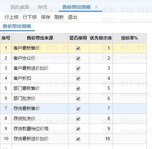This screenshot has width=152, height=149.
Task: Toggle 是否使用 checkbox for 客户最新进价加价
Action: (x=78, y=68)
